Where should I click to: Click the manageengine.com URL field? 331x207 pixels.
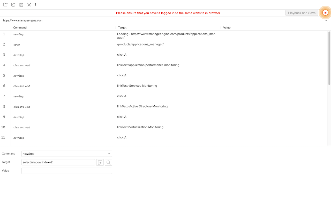(x=165, y=20)
